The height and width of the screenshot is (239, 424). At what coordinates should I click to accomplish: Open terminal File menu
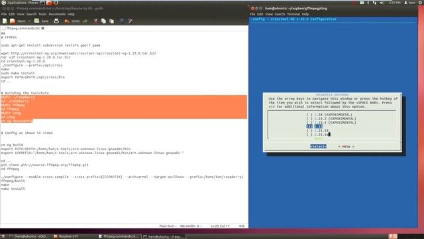[x=252, y=14]
